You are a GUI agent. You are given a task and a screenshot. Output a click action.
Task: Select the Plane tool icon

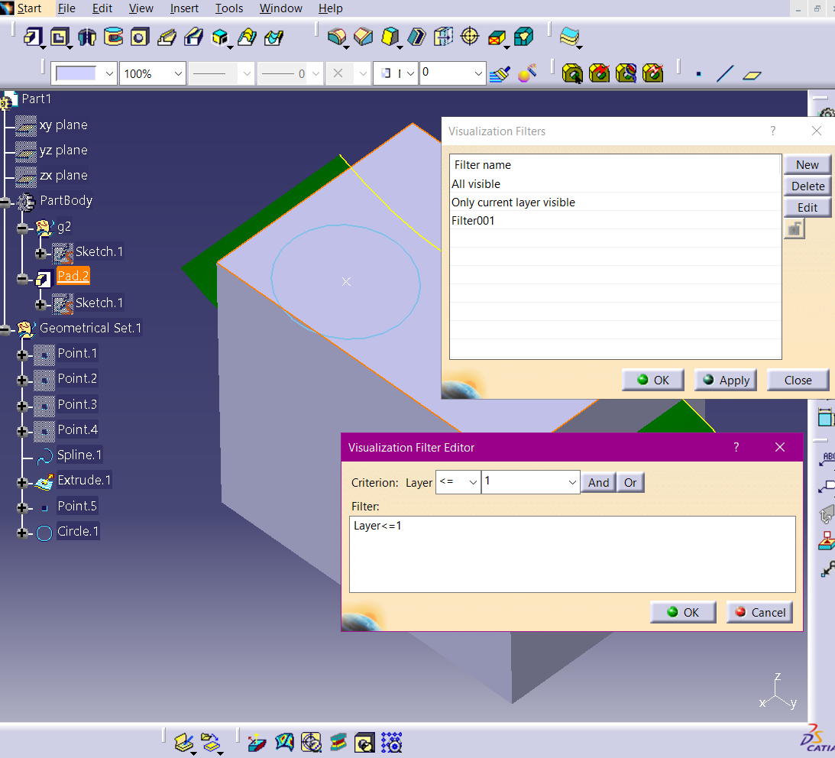(x=752, y=75)
